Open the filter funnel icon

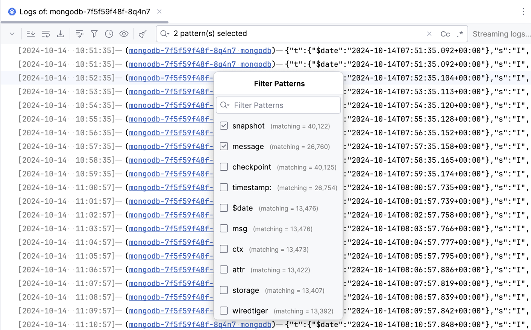pyautogui.click(x=94, y=33)
